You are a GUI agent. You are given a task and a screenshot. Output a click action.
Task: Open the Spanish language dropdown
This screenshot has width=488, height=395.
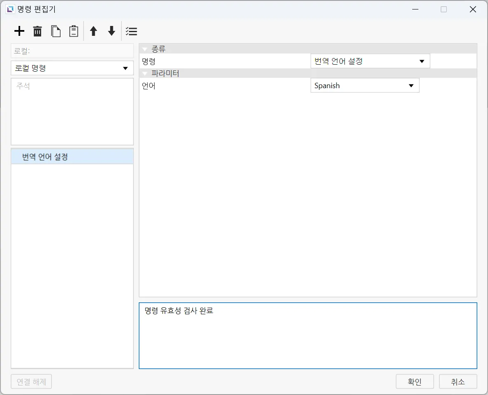(364, 86)
